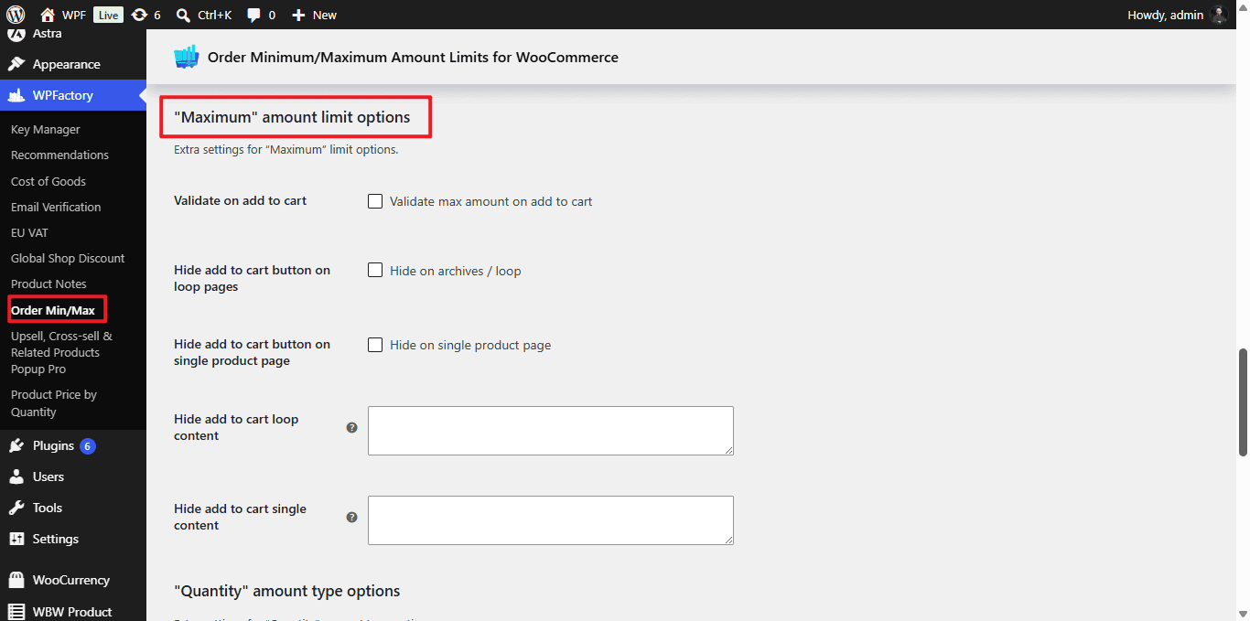
Task: Click the plus New content icon
Action: click(x=297, y=15)
